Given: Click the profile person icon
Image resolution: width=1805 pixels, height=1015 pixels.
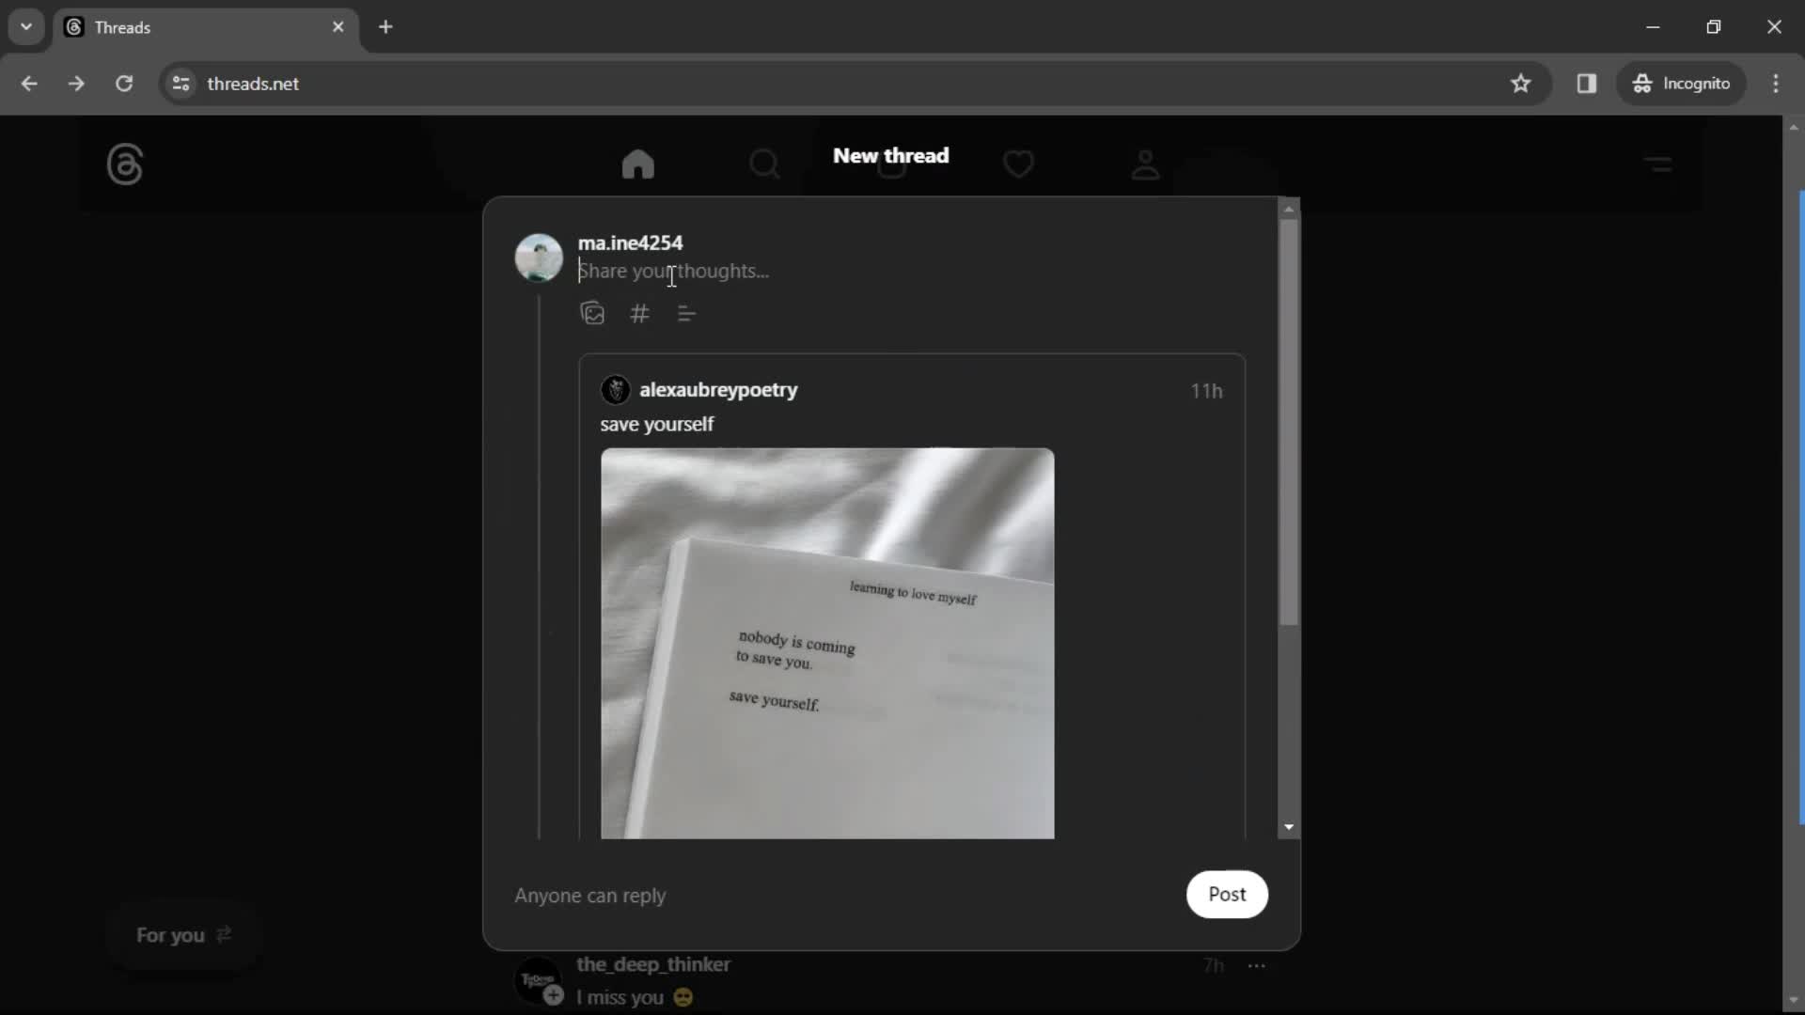Looking at the screenshot, I should (x=1145, y=164).
